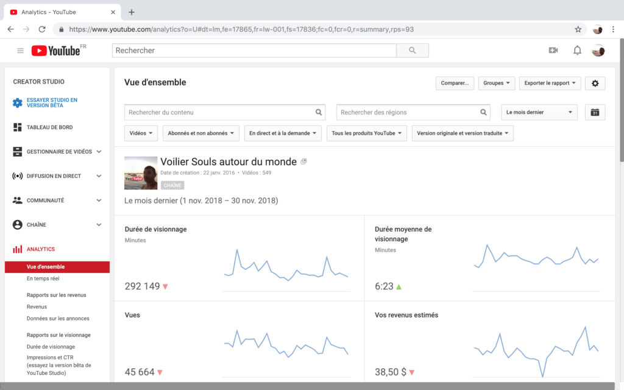Click the Analytics bar chart icon
Viewport: 624px width, 390px height.
pyautogui.click(x=18, y=249)
